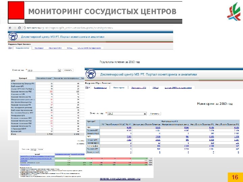Open the Мониторинг ЛПУ tab in the front portal
This screenshot has width=243, height=182.
(x=139, y=88)
